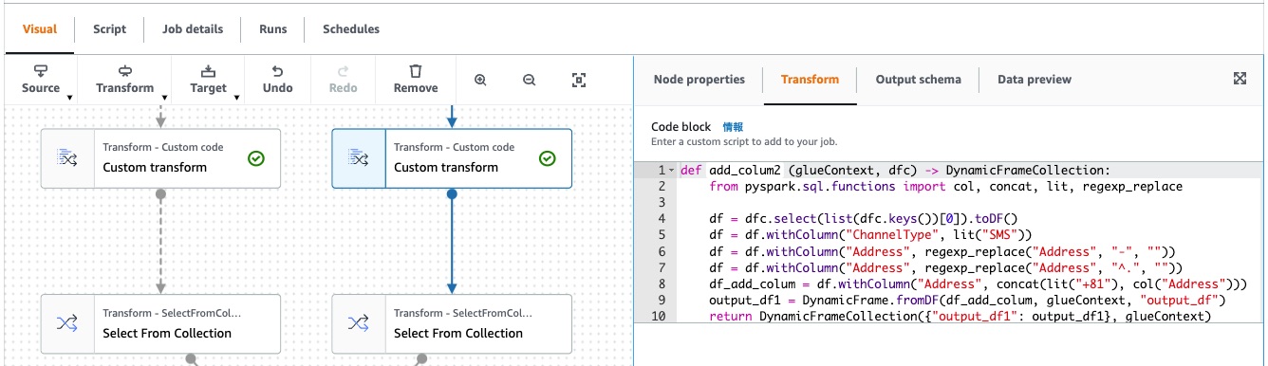The image size is (1268, 366).
Task: Select the unselected Custom transform node
Action: (160, 158)
